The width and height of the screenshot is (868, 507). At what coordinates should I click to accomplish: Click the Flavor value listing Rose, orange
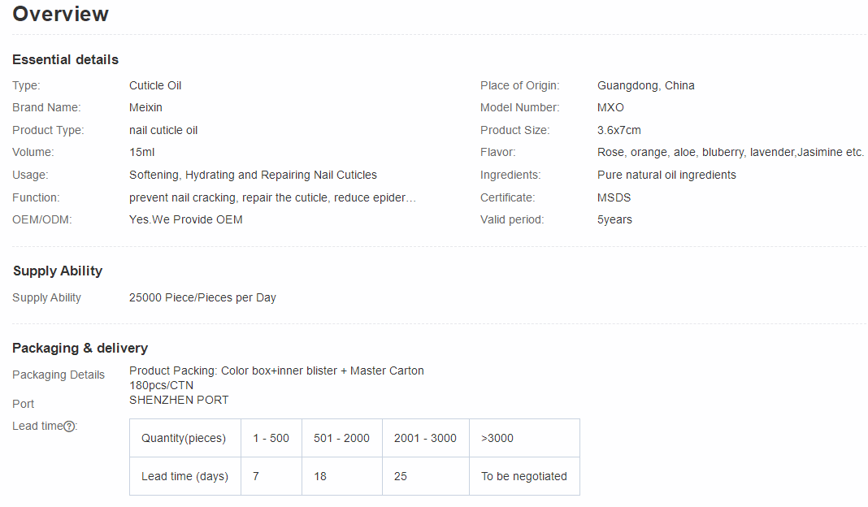(730, 152)
